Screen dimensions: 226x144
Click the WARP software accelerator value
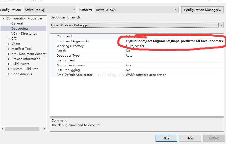click(145, 75)
